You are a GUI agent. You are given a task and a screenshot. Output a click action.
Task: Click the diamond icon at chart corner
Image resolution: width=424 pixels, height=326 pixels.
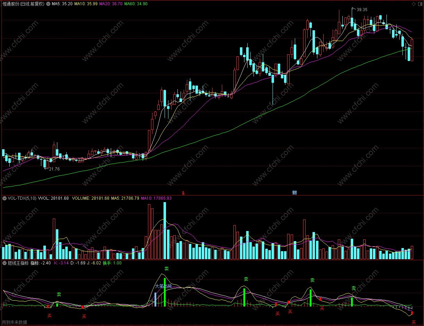[414, 4]
